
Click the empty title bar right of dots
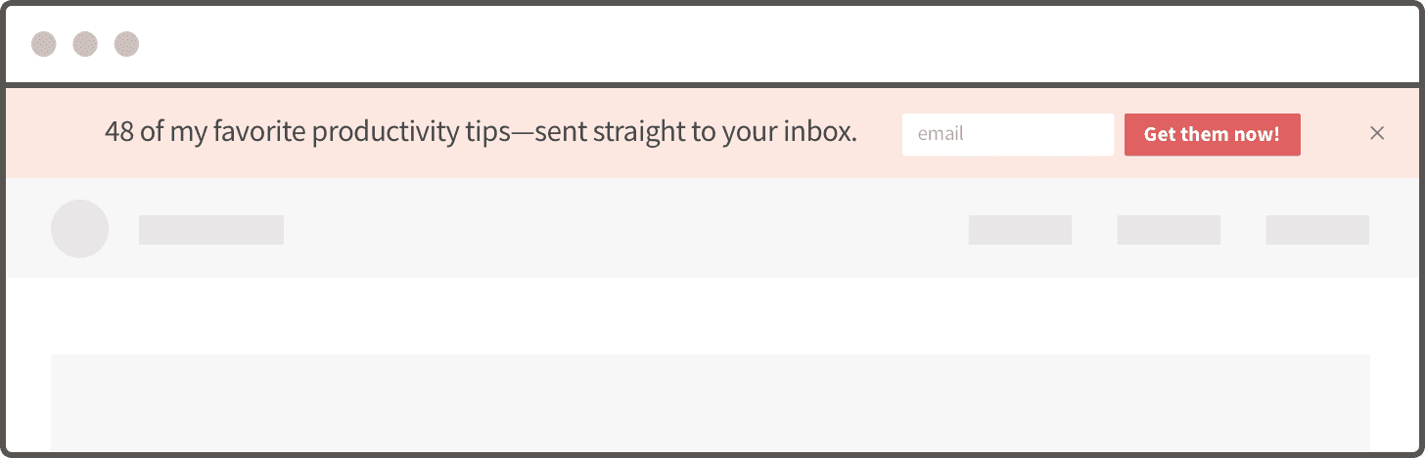coord(763,44)
